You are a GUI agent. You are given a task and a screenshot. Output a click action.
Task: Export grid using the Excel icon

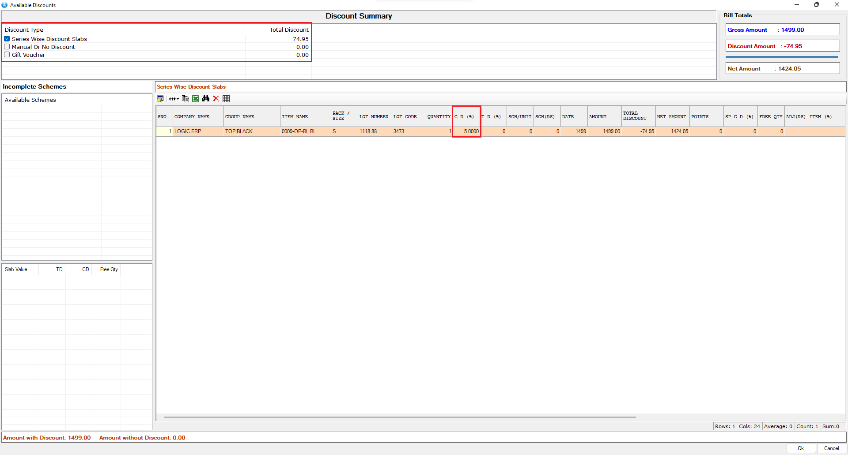click(x=196, y=99)
